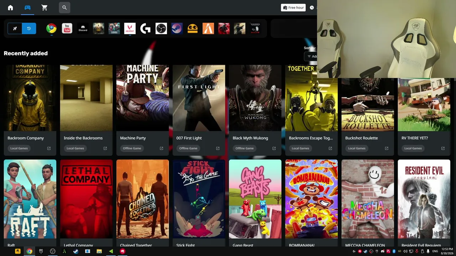Open Steam from the taskbar
The height and width of the screenshot is (256, 456).
click(x=76, y=251)
